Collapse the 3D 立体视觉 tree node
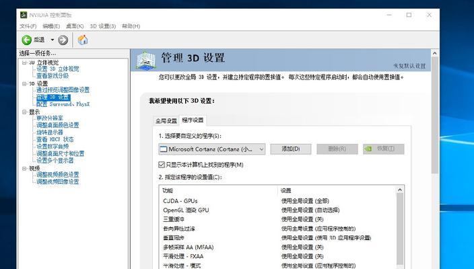 24,62
